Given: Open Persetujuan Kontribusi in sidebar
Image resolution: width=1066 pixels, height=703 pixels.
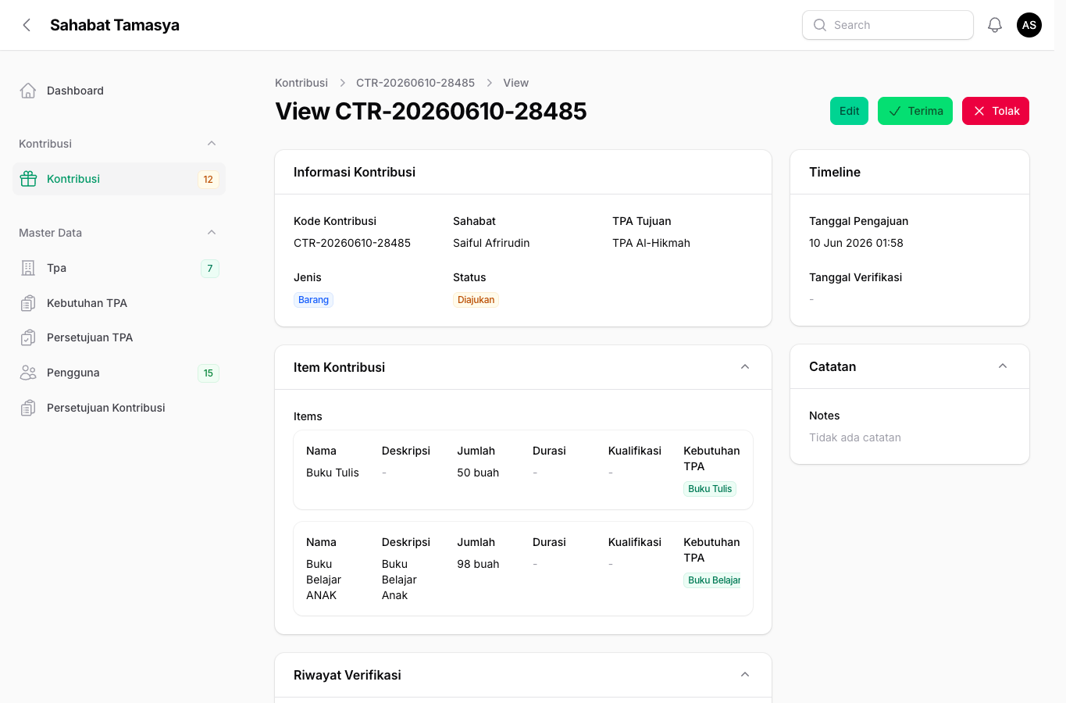Looking at the screenshot, I should (119, 408).
